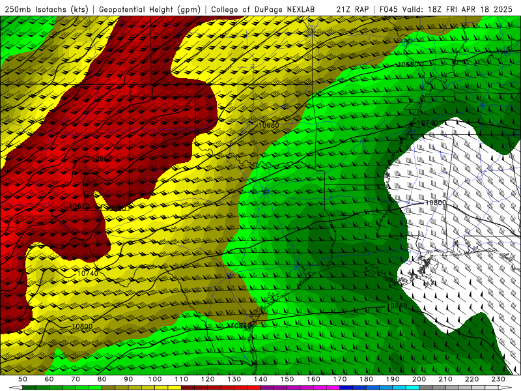Click the "Geopotential Height (gpm)" header text

[150, 9]
